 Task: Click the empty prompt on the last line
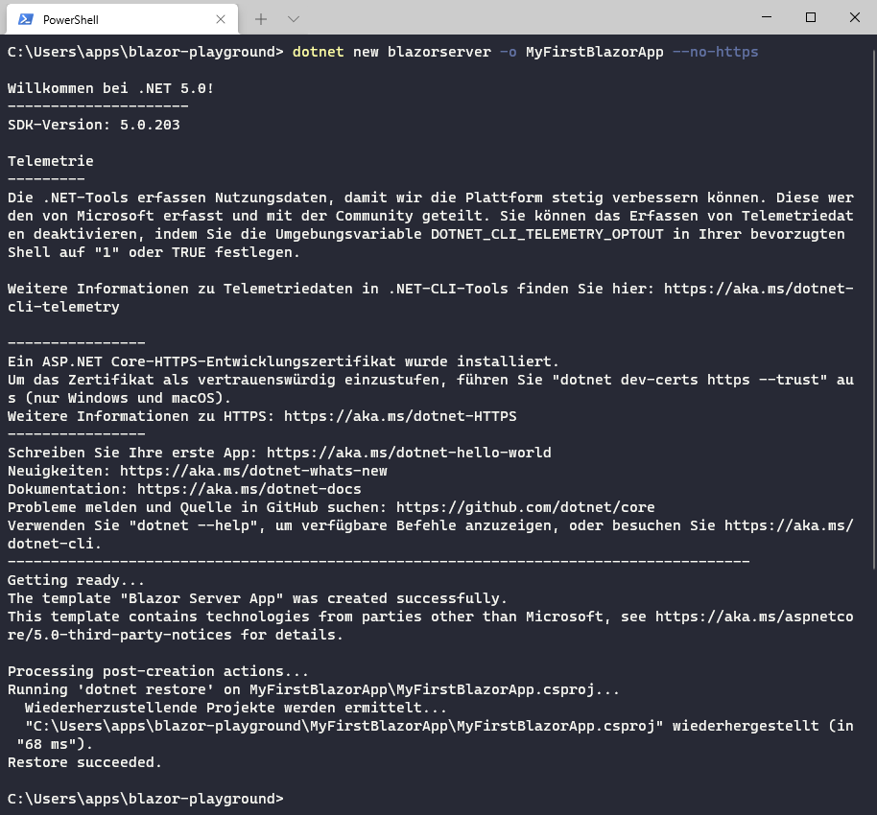(292, 799)
